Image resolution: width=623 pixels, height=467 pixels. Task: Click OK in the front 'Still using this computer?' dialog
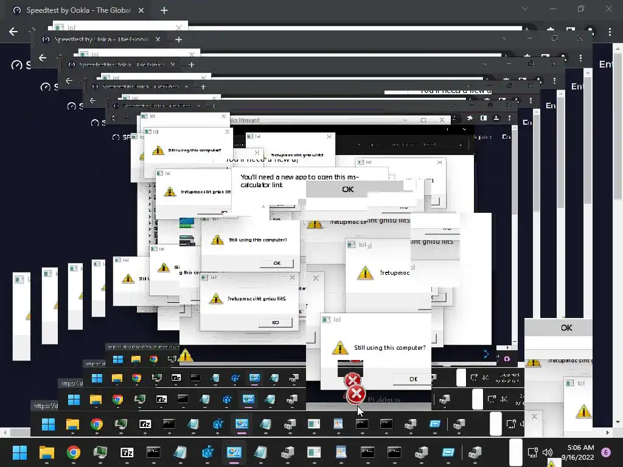point(412,379)
